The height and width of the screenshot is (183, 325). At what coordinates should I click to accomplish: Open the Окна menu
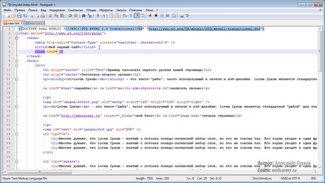point(149,10)
